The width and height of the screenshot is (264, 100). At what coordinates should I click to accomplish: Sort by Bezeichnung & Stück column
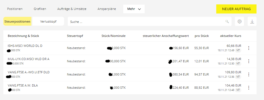[23, 36]
